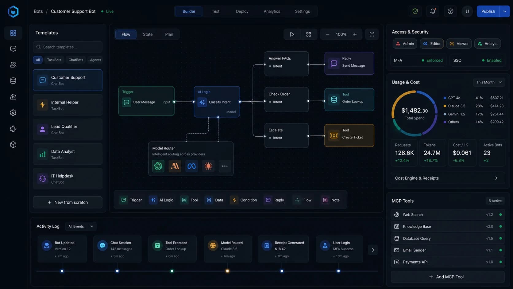Open more providers ellipsis in Model Router

click(x=225, y=166)
